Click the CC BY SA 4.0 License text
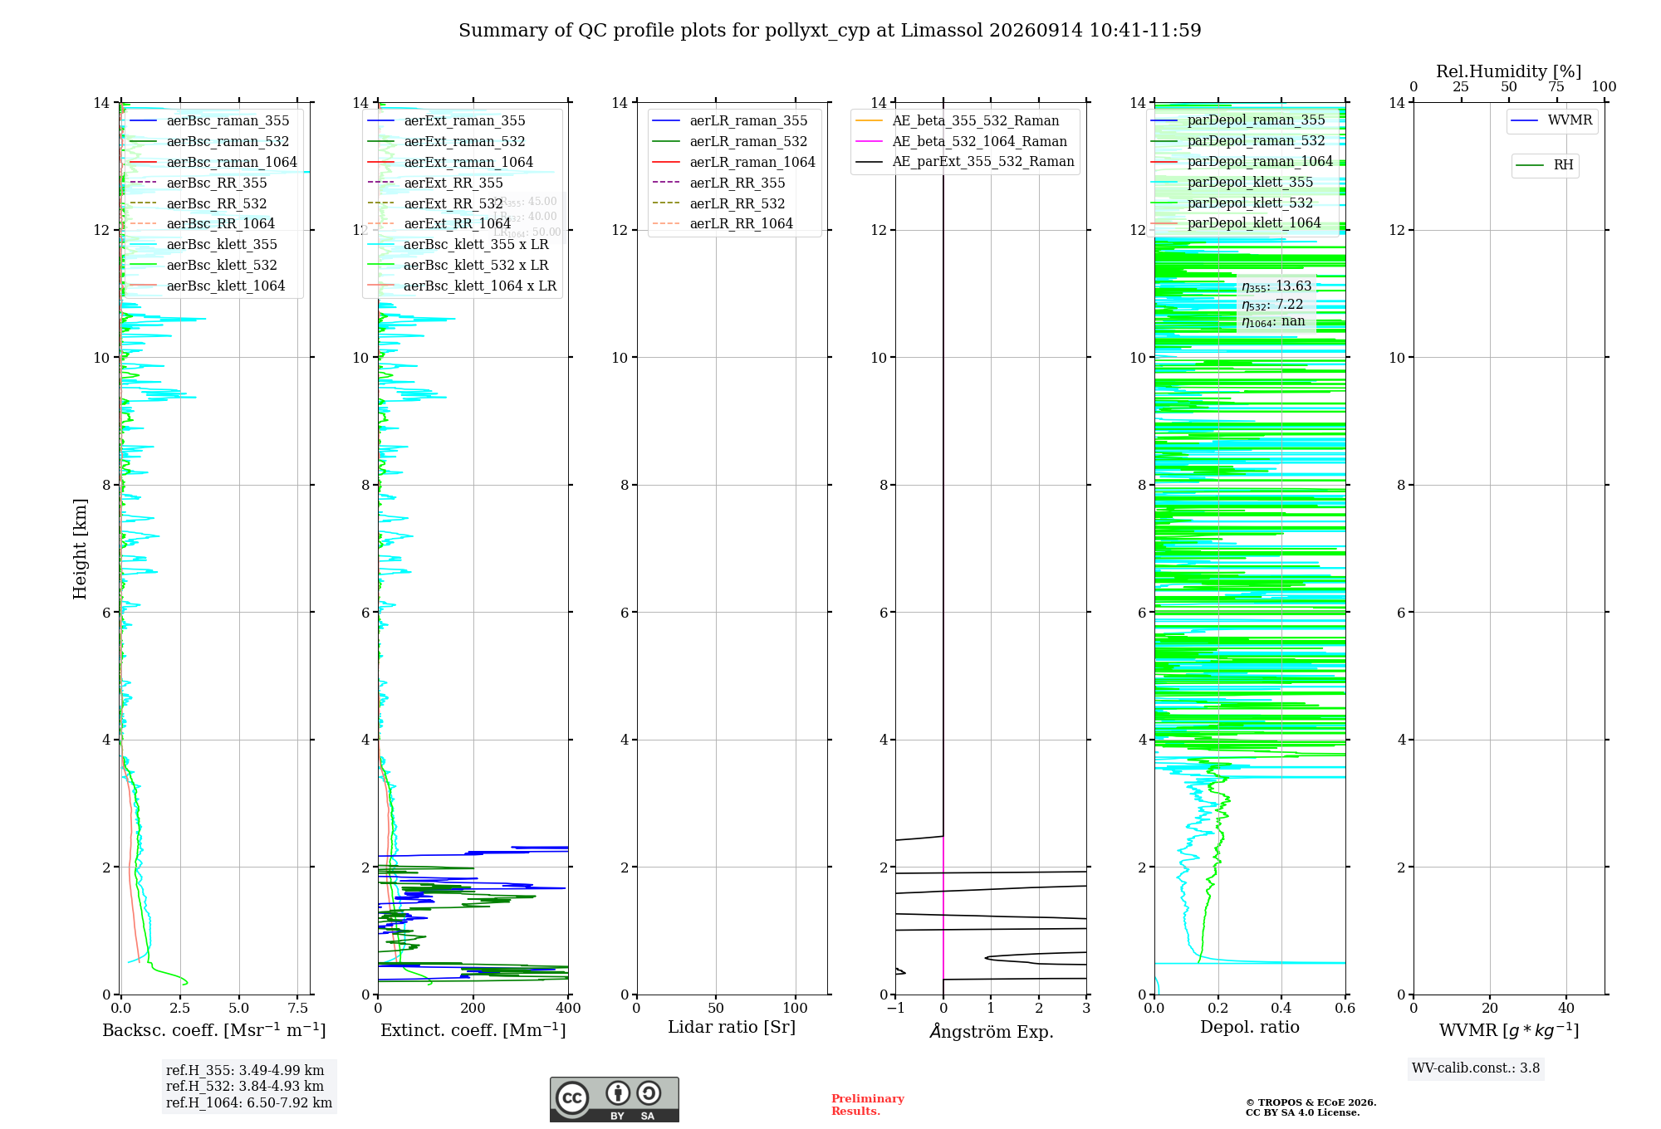Screen dimensions: 1661x1129 point(1303,1112)
